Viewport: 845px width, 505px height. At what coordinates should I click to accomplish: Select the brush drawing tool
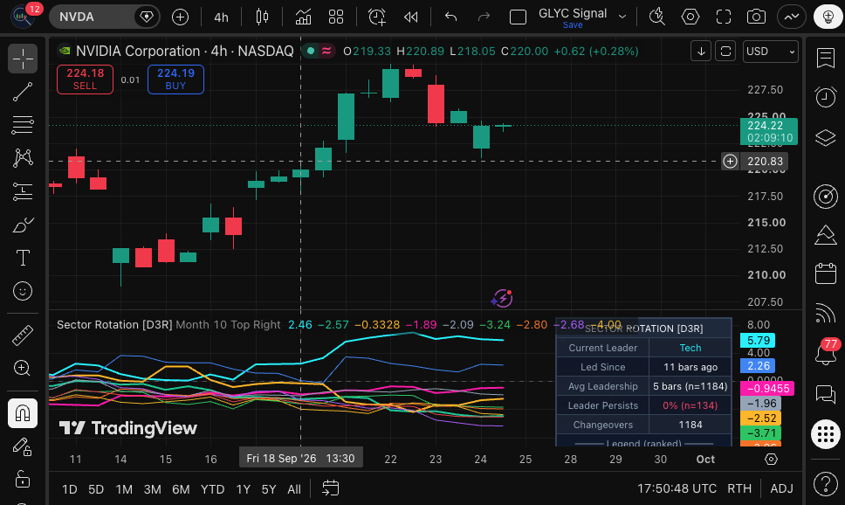point(23,225)
